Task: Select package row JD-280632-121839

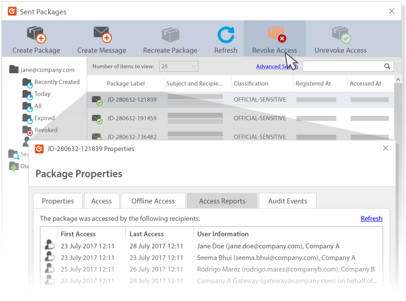Action: coord(241,100)
